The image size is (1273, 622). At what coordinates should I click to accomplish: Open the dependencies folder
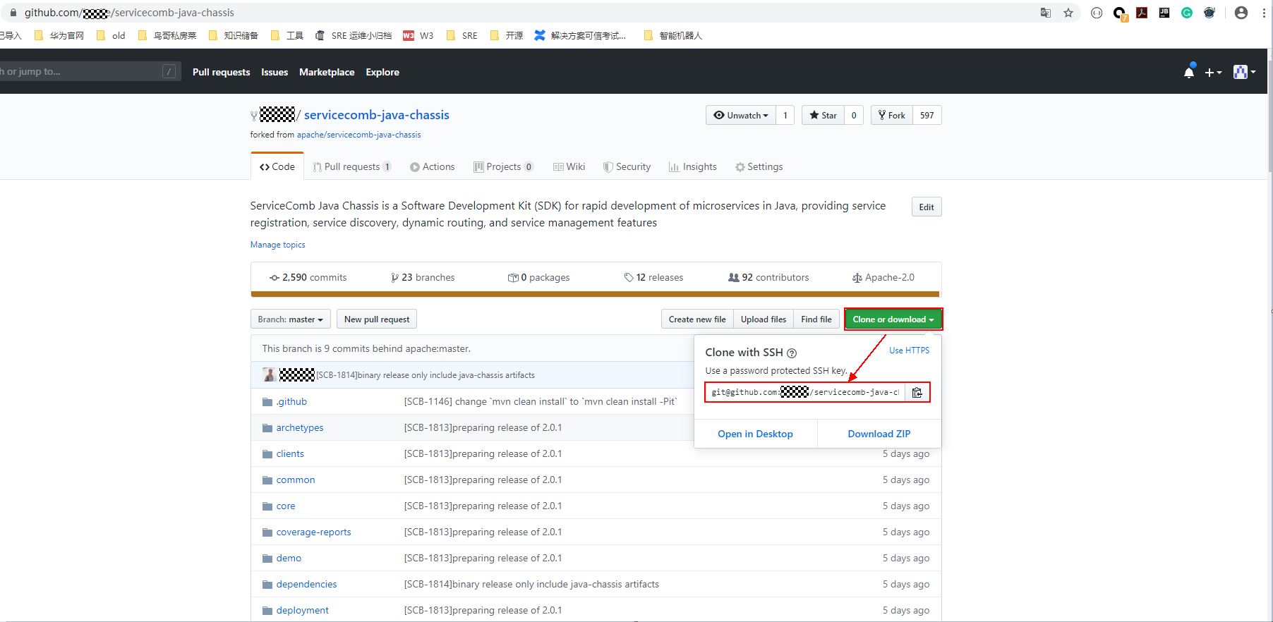pyautogui.click(x=306, y=584)
